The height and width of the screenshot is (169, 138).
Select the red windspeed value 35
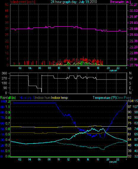point(7,23)
